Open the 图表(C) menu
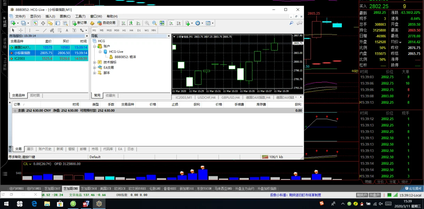 tap(65, 16)
